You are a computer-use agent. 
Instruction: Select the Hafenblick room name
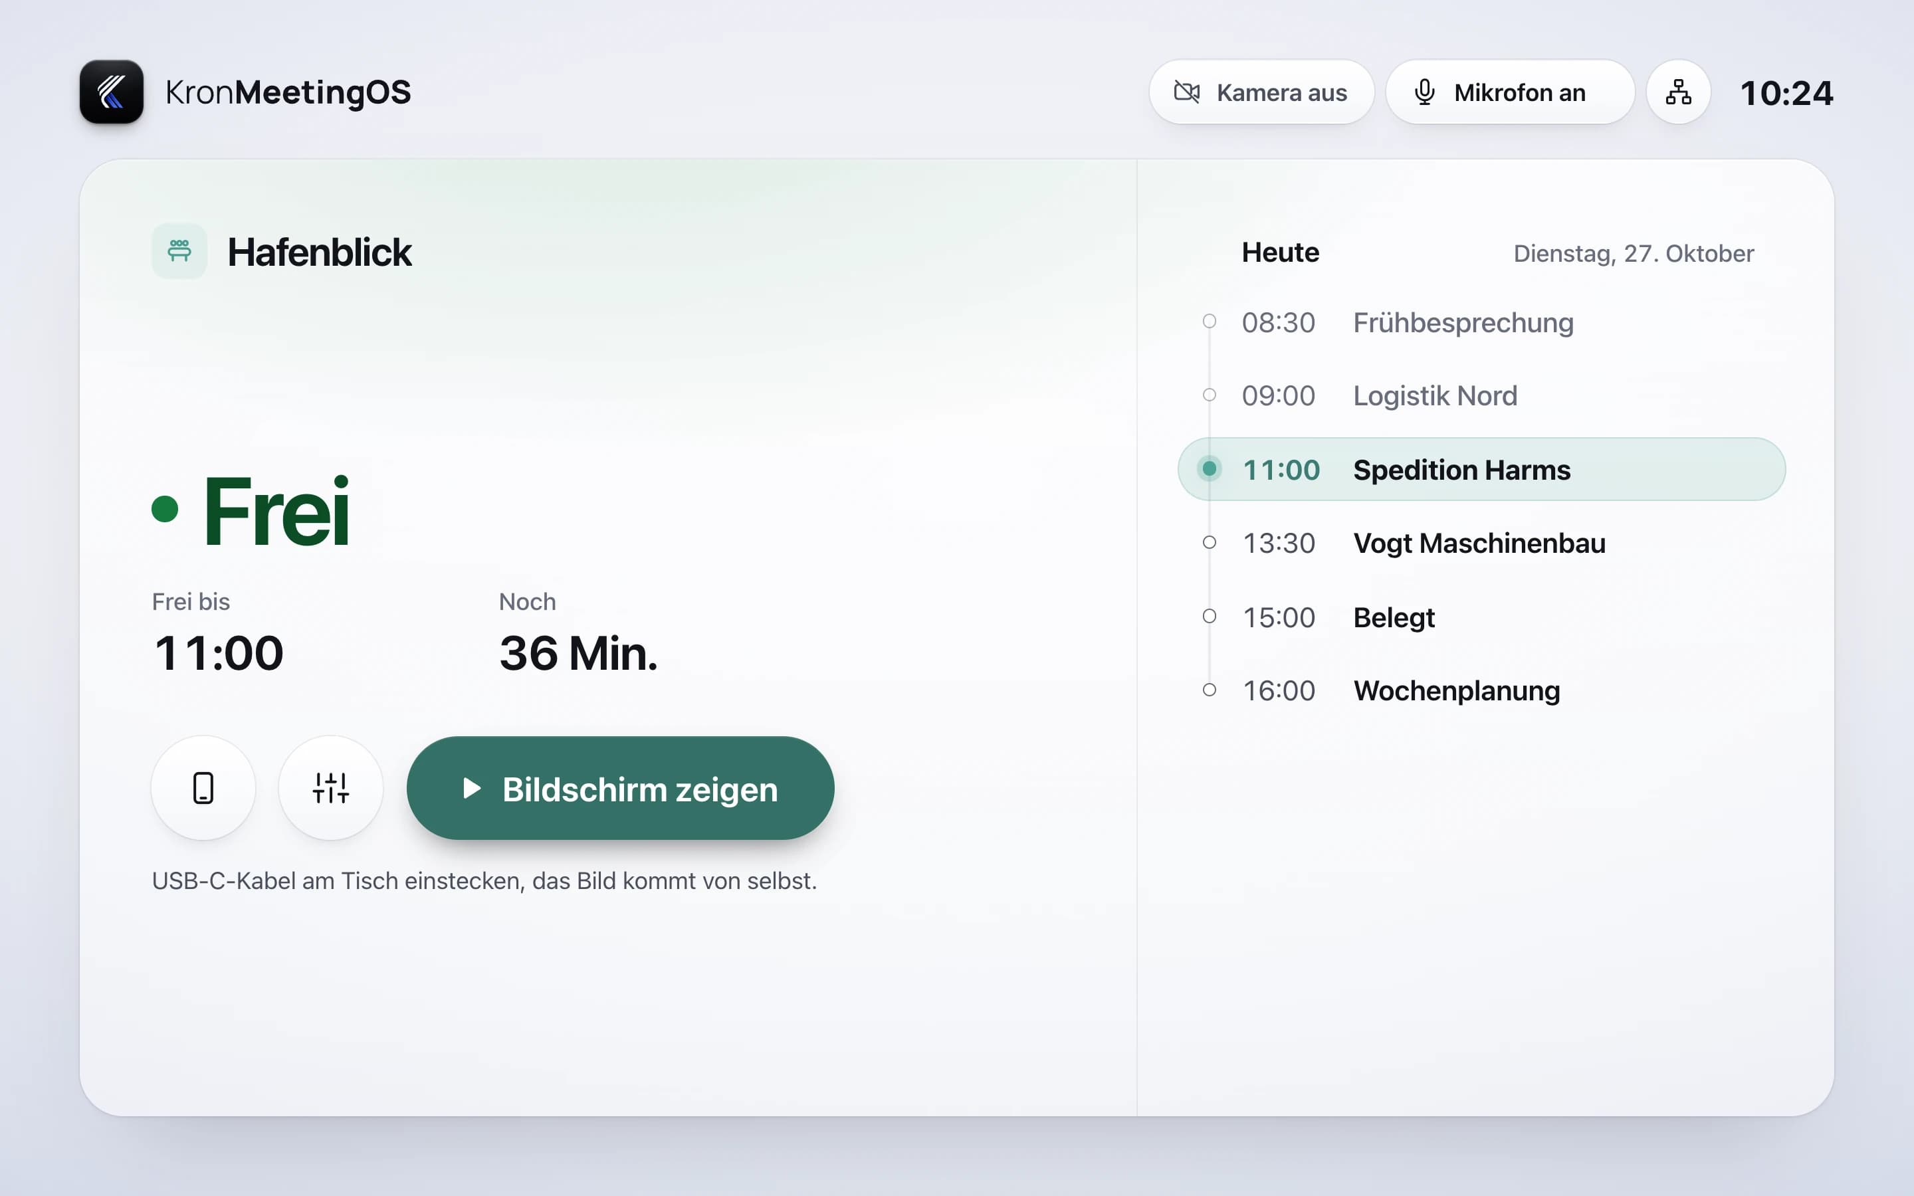pos(320,252)
